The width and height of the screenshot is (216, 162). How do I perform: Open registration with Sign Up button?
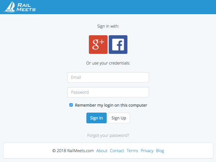119,118
